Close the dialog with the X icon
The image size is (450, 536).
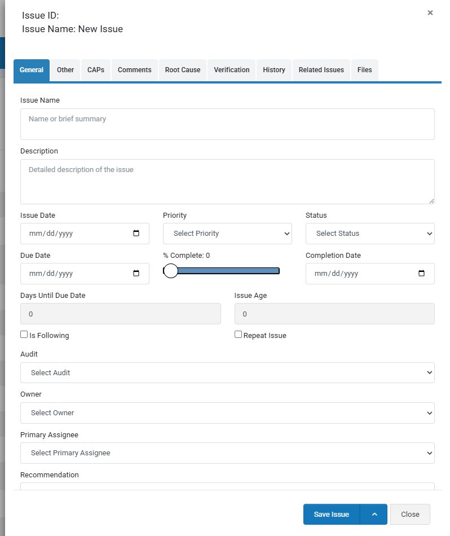coord(430,12)
